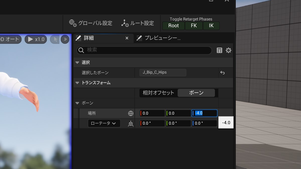Click the 選択したボーン label

coord(95,73)
